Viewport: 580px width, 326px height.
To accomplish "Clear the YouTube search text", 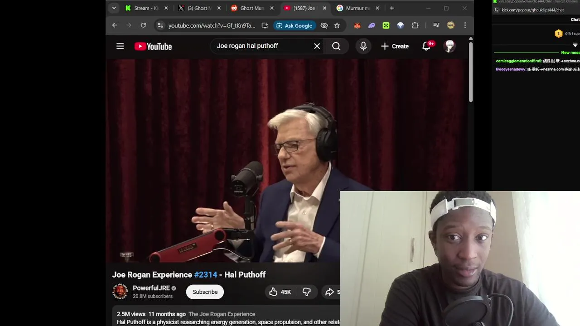I will (317, 46).
